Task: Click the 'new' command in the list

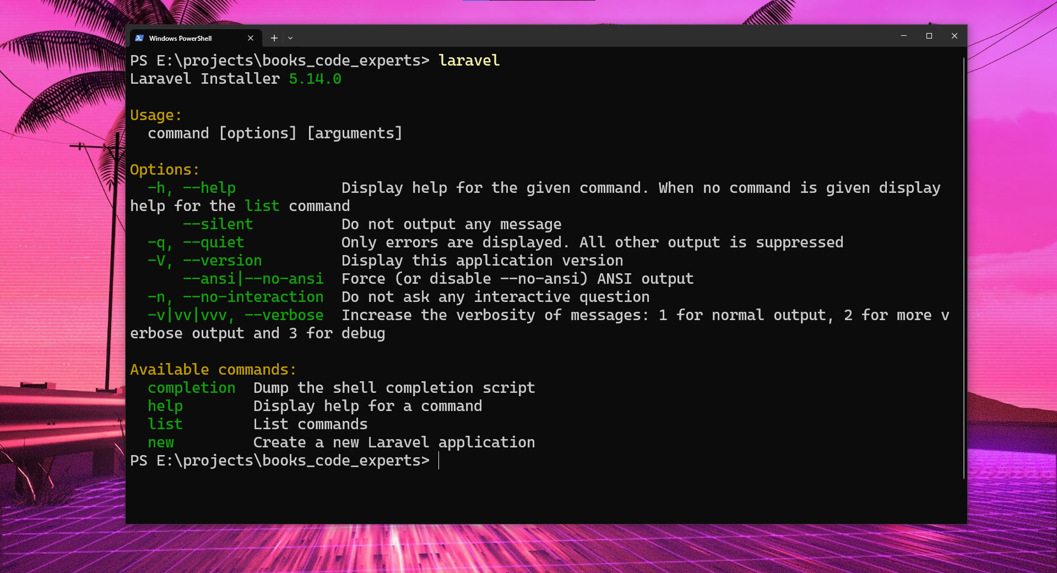Action: click(x=160, y=442)
